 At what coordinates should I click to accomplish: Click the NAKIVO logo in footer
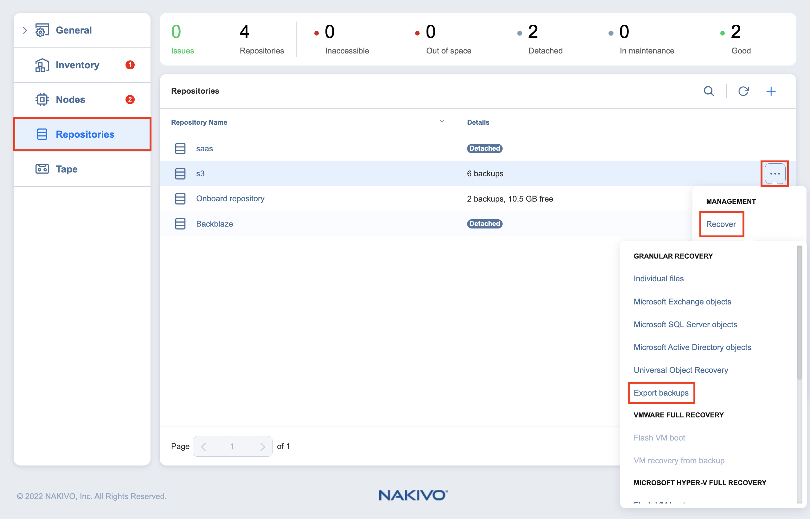pyautogui.click(x=413, y=495)
